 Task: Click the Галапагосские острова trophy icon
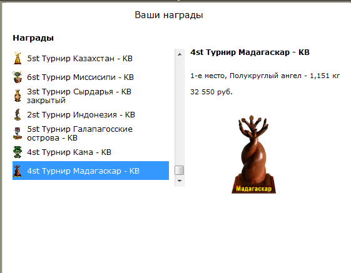[x=18, y=134]
